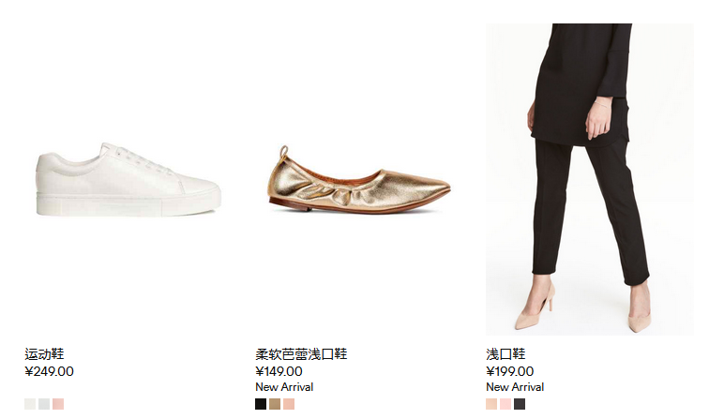Click the ¥149.00 ballet flat price

(279, 371)
